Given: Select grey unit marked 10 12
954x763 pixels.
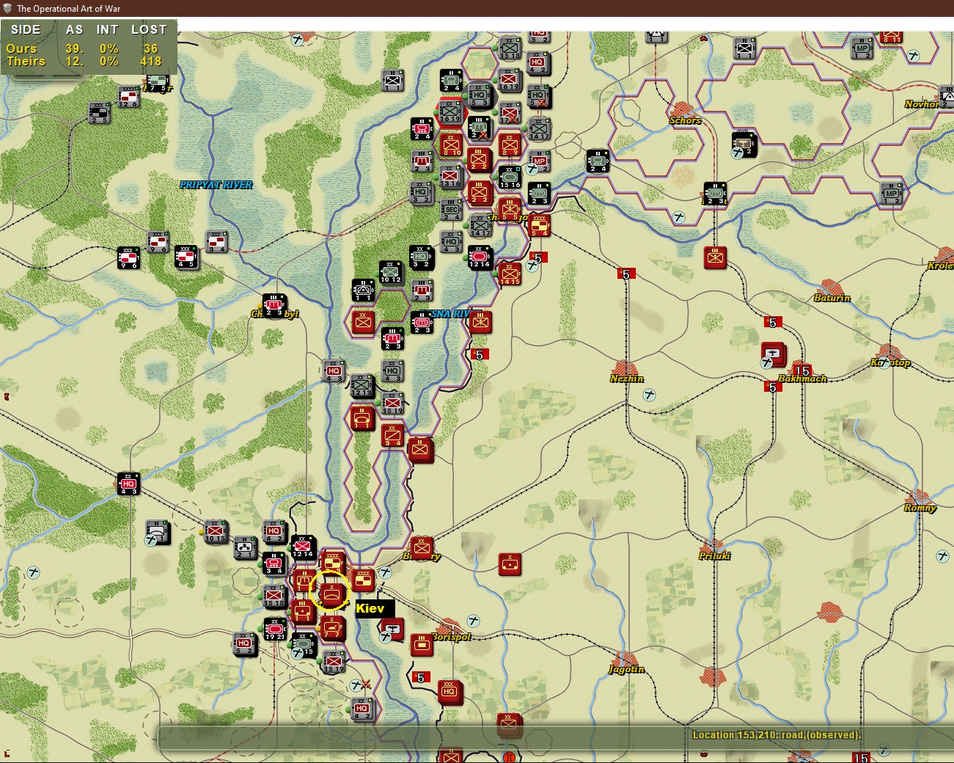Looking at the screenshot, I should tap(391, 272).
